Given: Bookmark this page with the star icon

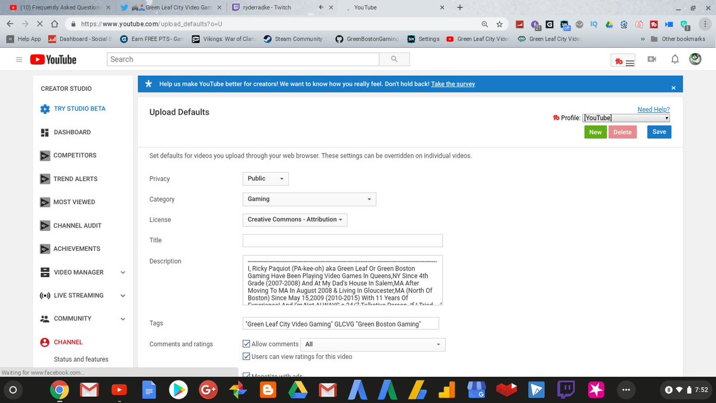Looking at the screenshot, I should 499,24.
